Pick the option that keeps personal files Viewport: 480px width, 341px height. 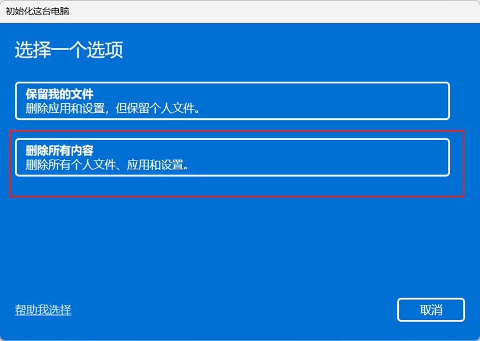(233, 101)
